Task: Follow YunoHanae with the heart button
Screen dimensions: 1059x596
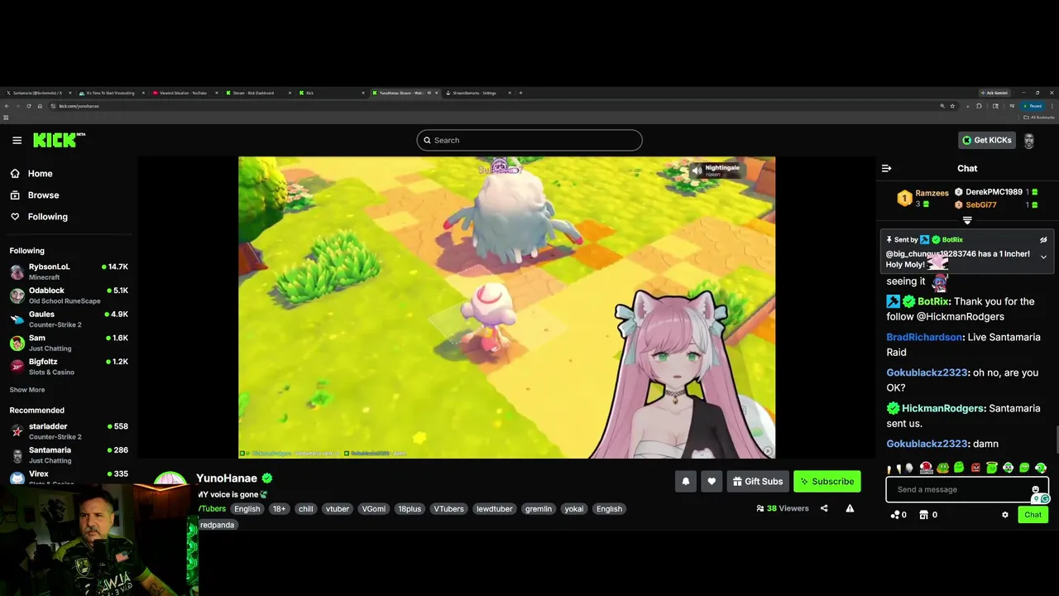Action: coord(712,482)
